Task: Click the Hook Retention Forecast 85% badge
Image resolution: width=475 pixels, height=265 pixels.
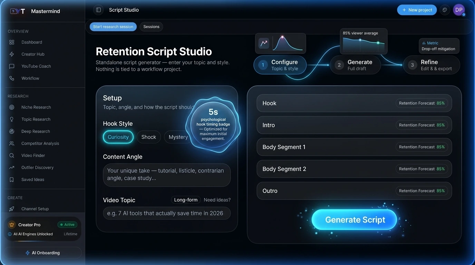Action: [422, 103]
